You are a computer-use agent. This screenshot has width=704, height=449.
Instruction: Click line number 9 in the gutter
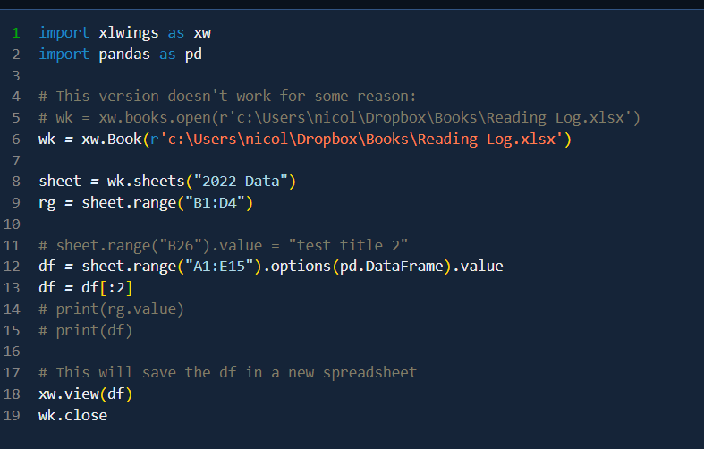[16, 203]
